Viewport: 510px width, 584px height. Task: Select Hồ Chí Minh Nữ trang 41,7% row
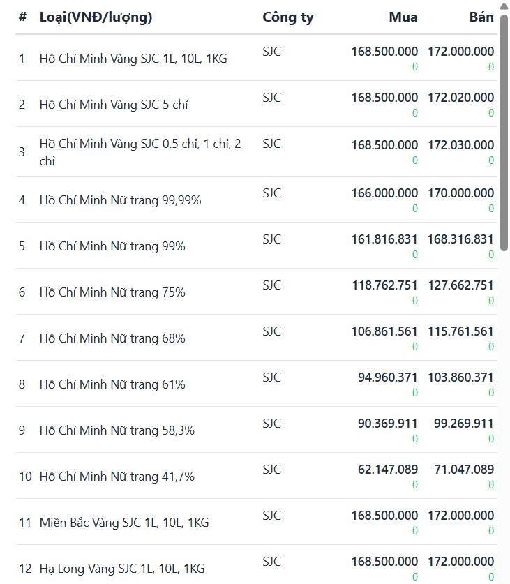point(117,477)
